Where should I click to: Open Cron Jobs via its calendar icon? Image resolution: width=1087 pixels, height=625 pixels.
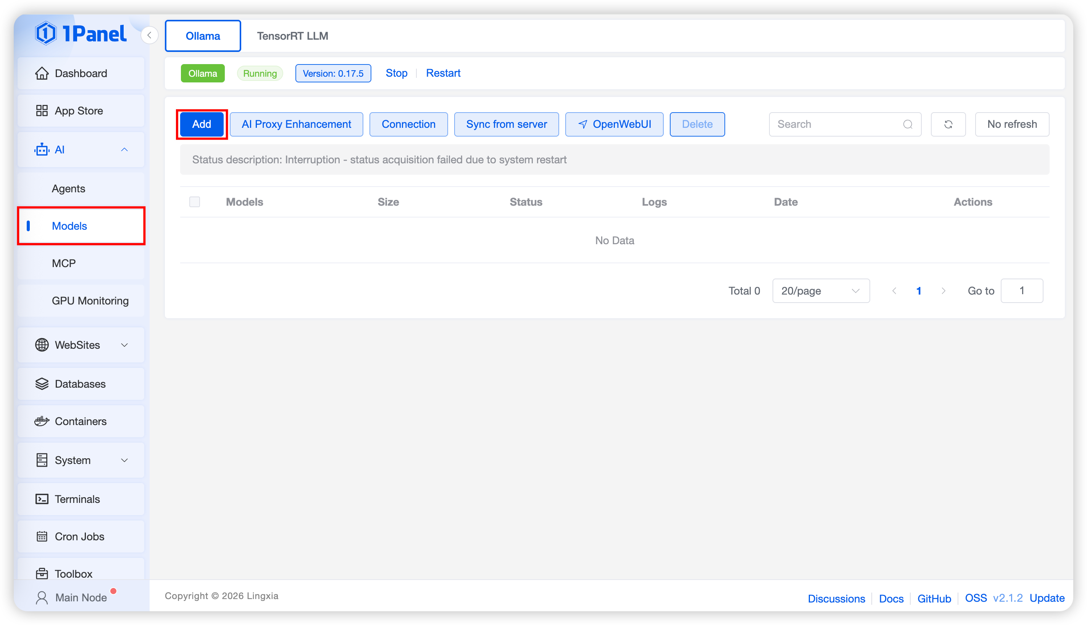pyautogui.click(x=42, y=536)
